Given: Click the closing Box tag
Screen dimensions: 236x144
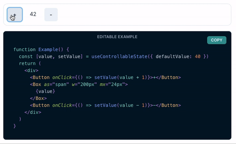Looking at the screenshot, I should click(39, 98).
